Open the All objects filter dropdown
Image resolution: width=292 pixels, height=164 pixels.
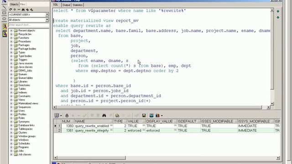coord(47,20)
